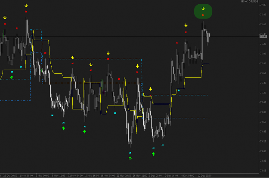Select the yellow sell arrow above the 2 Nov price peak

tap(26, 6)
